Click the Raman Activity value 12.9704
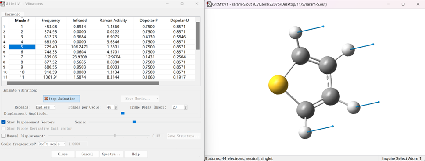The width and height of the screenshot is (425, 161). pos(113,57)
